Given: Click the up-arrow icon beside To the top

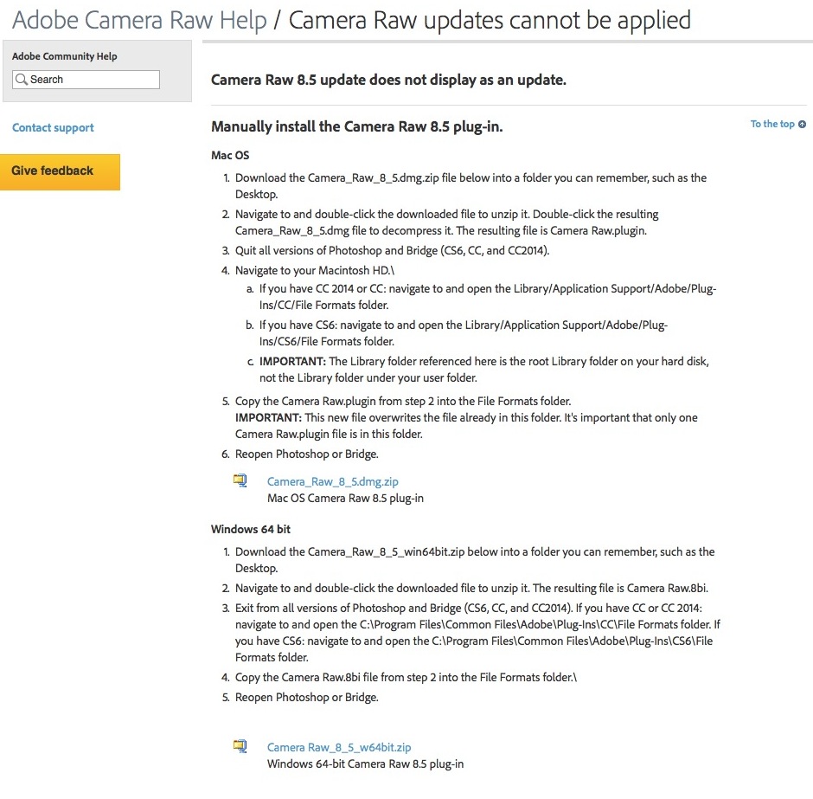Looking at the screenshot, I should coord(802,125).
